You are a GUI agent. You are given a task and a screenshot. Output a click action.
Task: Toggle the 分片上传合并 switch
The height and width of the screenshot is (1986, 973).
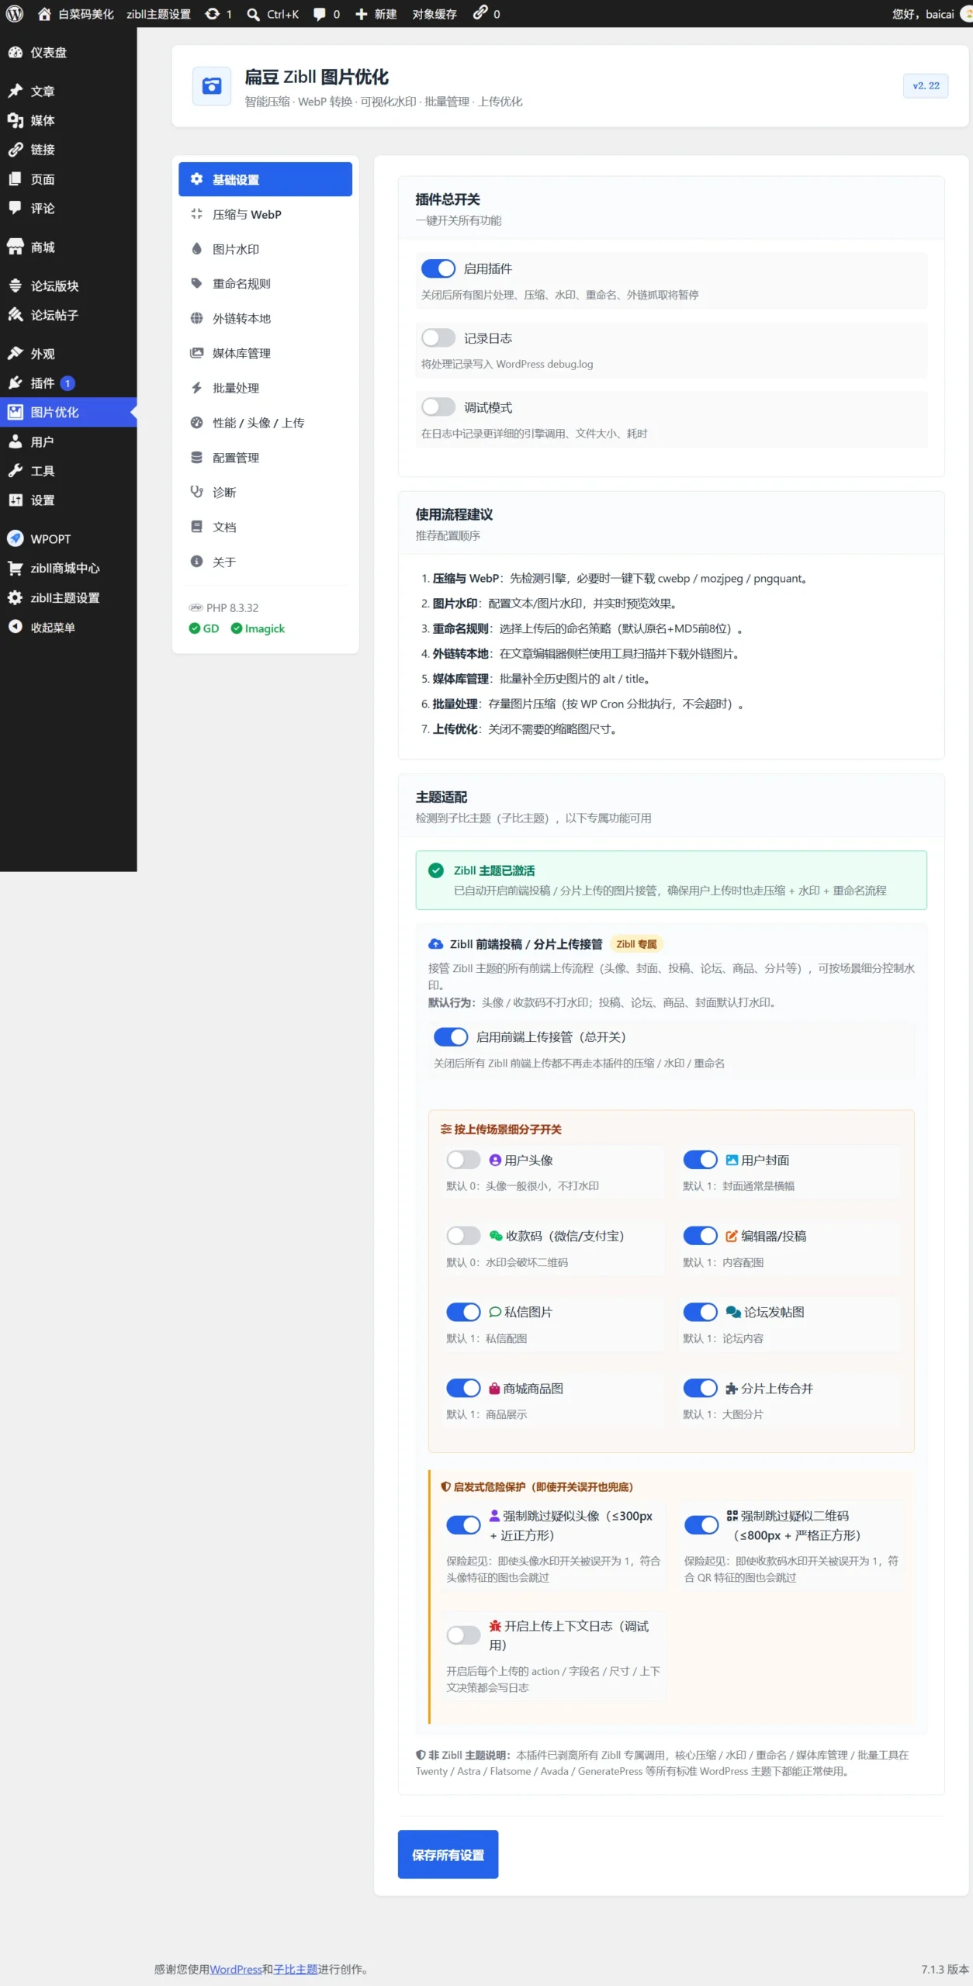point(700,1389)
